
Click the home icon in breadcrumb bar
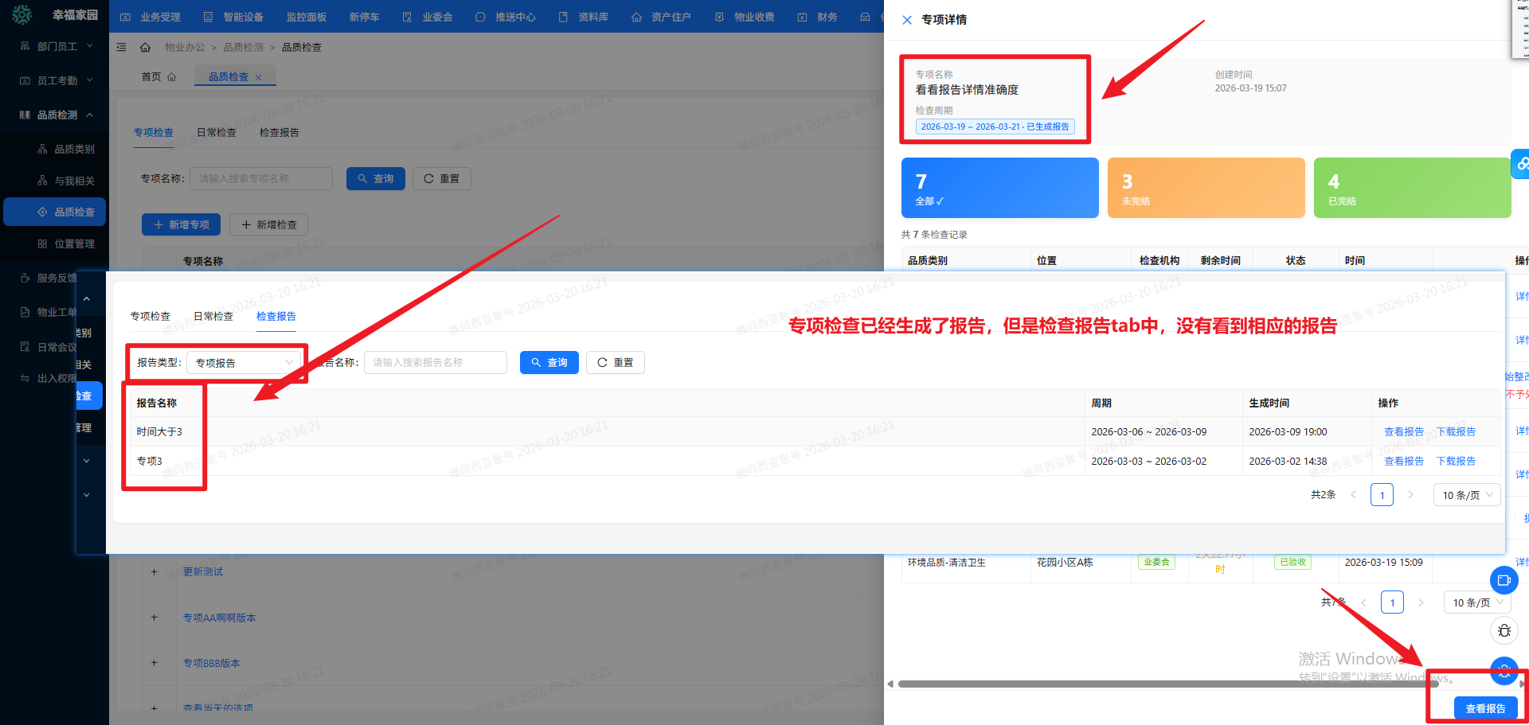(x=145, y=48)
